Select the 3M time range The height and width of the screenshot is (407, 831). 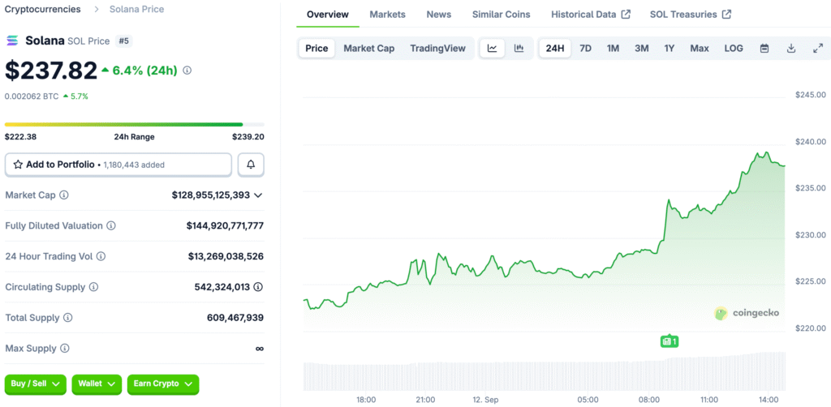pyautogui.click(x=642, y=49)
